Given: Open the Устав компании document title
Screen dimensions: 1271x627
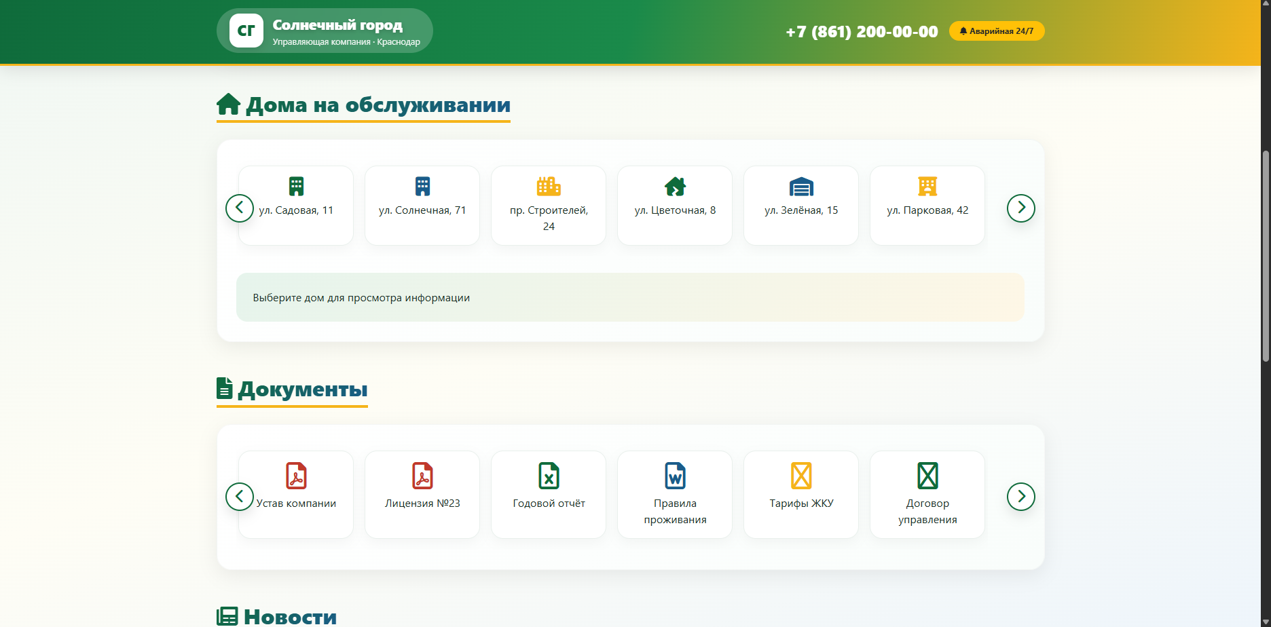Looking at the screenshot, I should [296, 503].
